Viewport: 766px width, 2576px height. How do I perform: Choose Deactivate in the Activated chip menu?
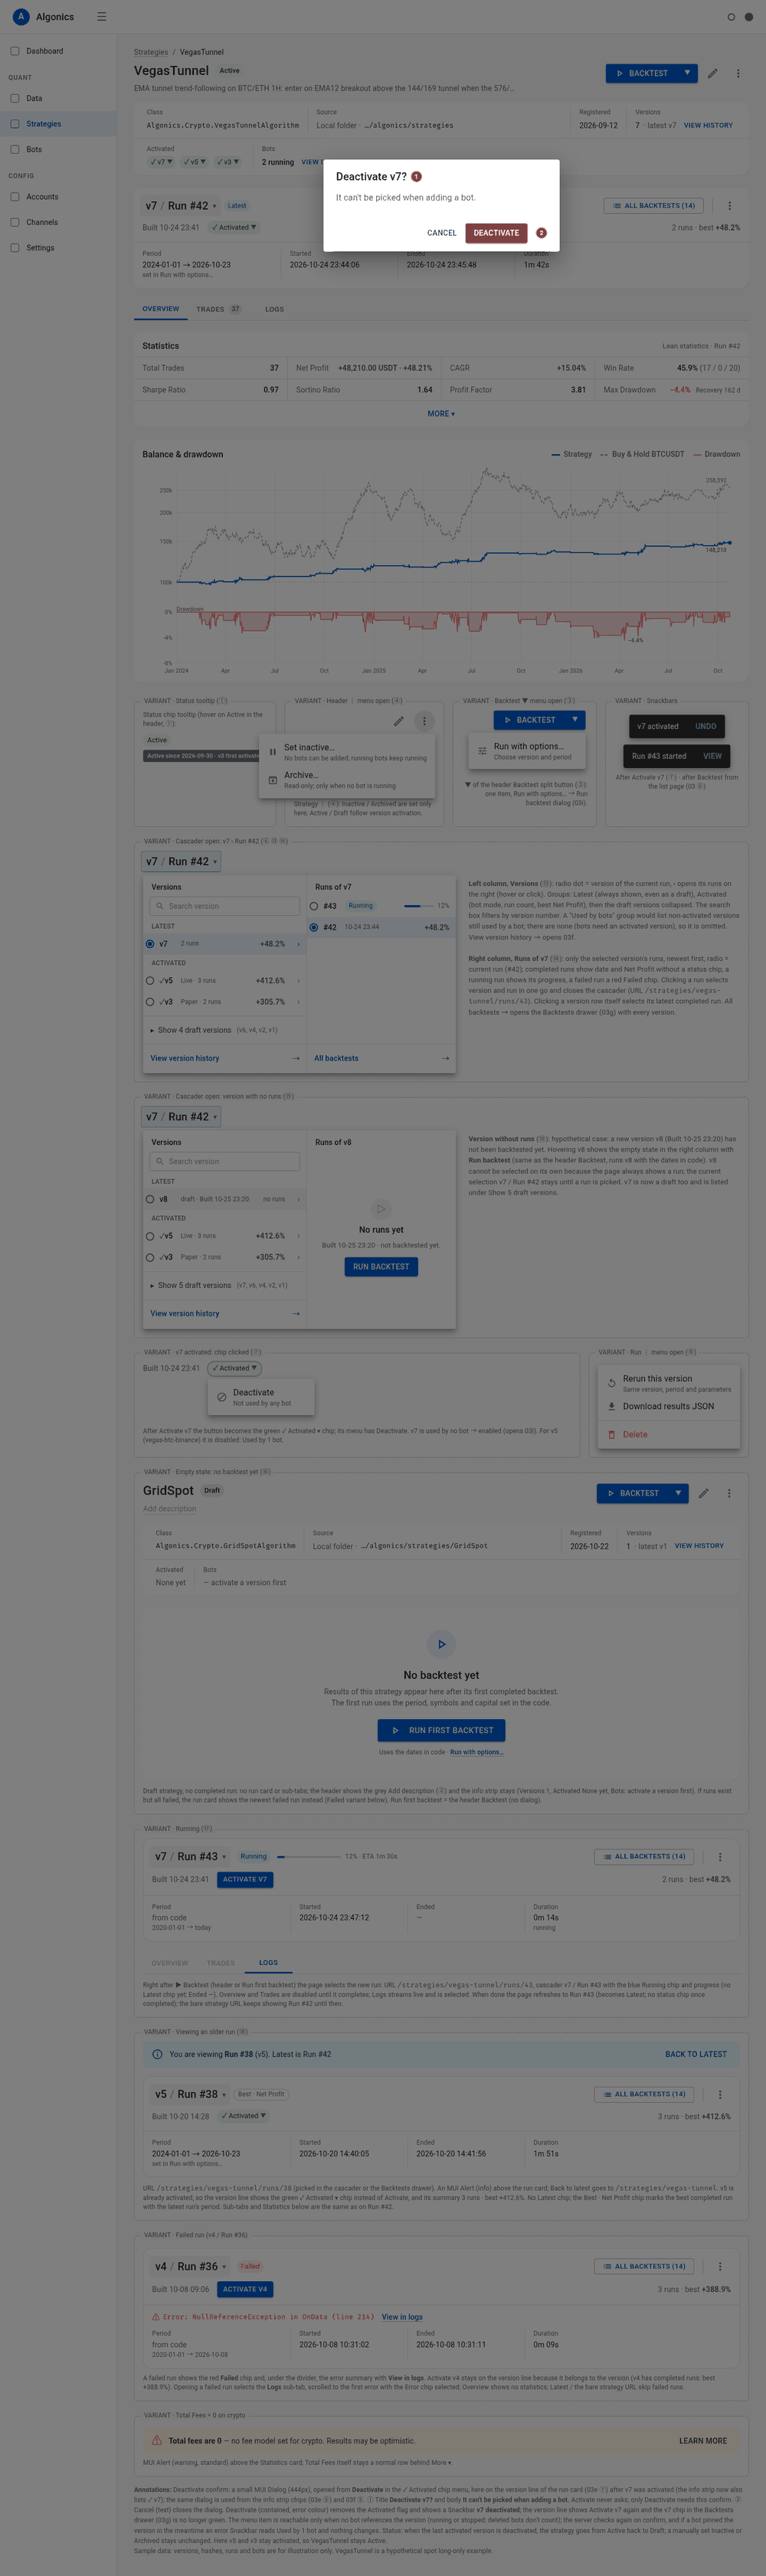click(261, 1397)
